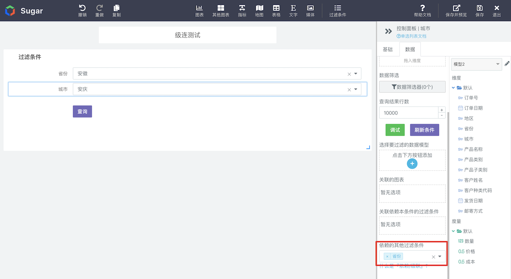Increase query result rows with plus stepper
Image resolution: width=511 pixels, height=279 pixels.
click(442, 110)
